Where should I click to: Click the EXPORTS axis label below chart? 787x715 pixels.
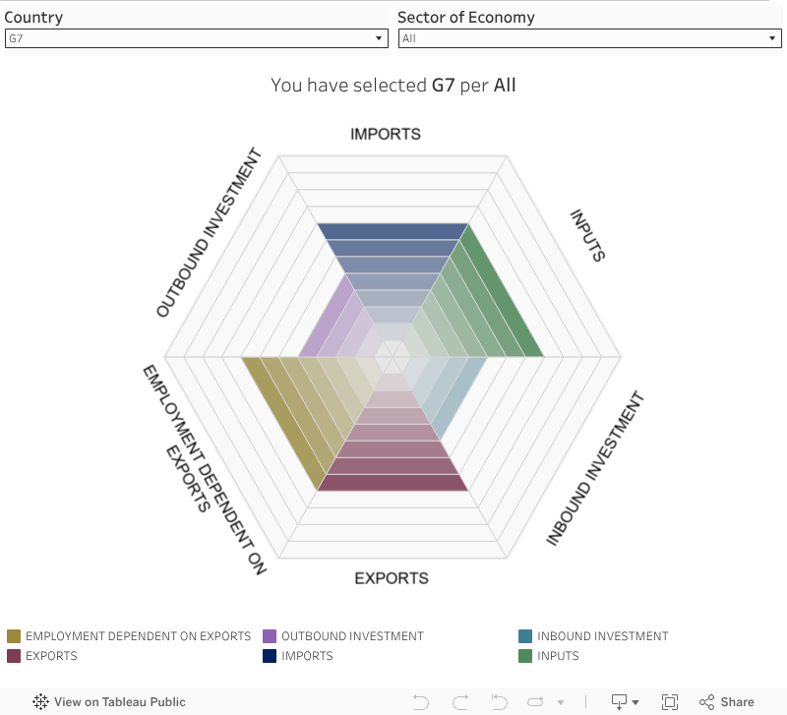(x=392, y=578)
